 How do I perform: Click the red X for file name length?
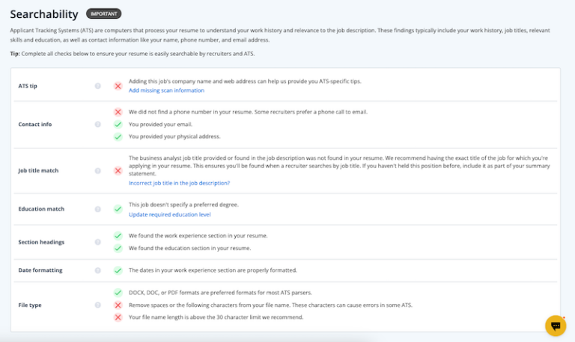coord(118,317)
